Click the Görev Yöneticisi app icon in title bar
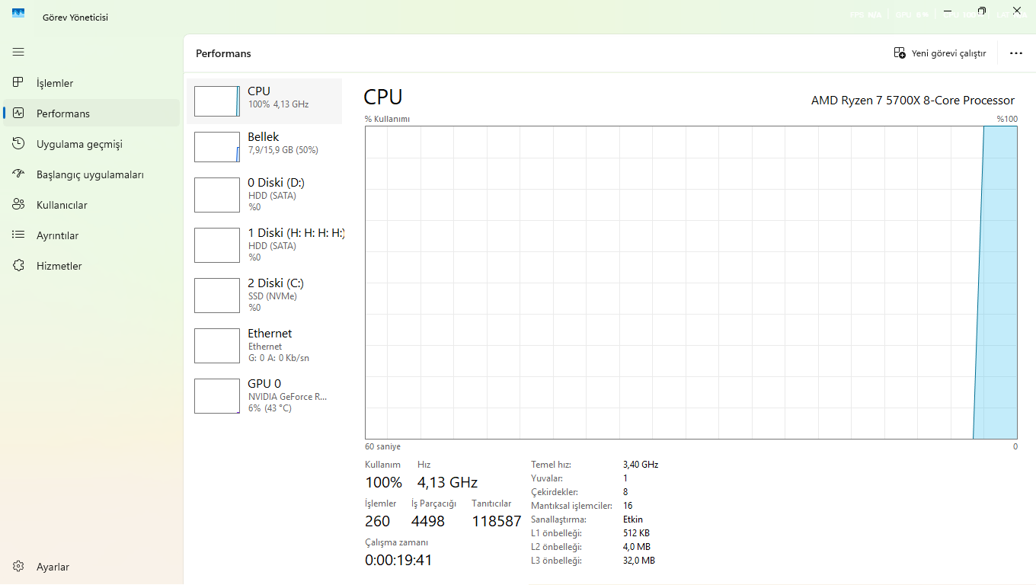 pos(18,14)
